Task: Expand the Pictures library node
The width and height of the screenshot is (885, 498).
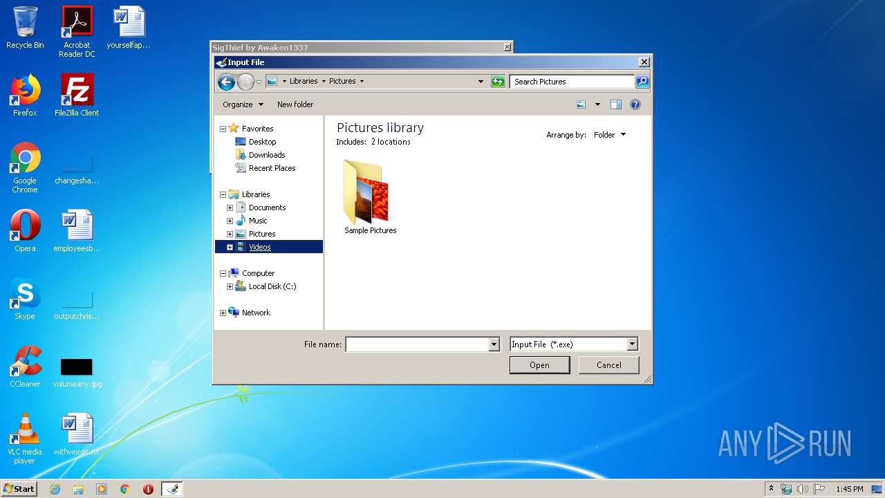Action: click(230, 234)
